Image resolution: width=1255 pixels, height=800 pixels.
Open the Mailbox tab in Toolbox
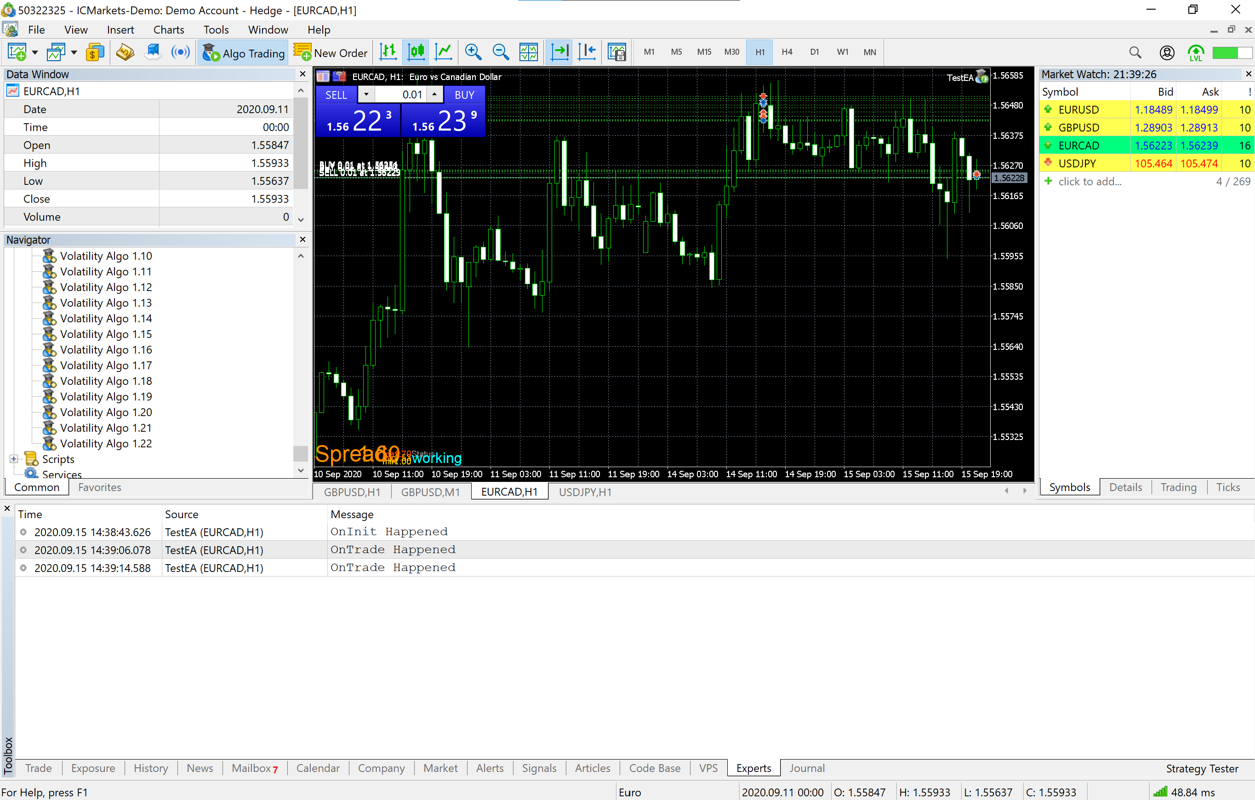[x=254, y=768]
